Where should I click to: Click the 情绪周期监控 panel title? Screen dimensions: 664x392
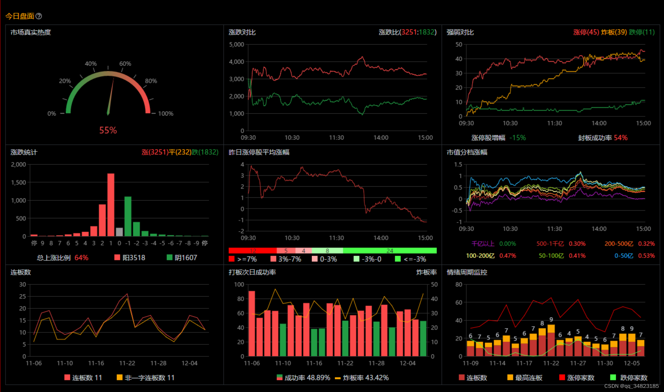point(467,272)
